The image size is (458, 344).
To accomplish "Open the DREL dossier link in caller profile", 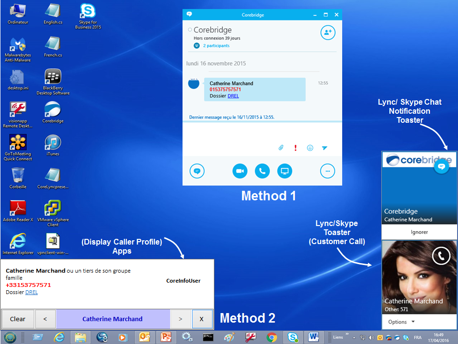I will [31, 292].
